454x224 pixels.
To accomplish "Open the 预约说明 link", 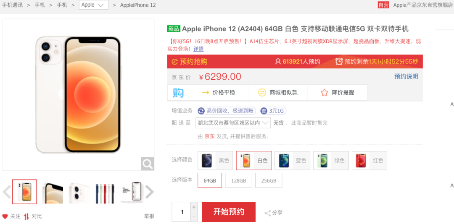I will click(406, 76).
